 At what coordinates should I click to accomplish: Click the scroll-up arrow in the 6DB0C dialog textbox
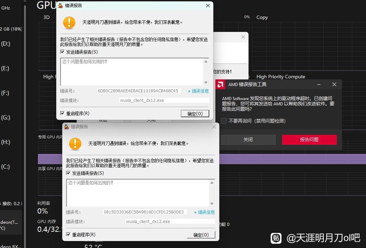click(206, 61)
